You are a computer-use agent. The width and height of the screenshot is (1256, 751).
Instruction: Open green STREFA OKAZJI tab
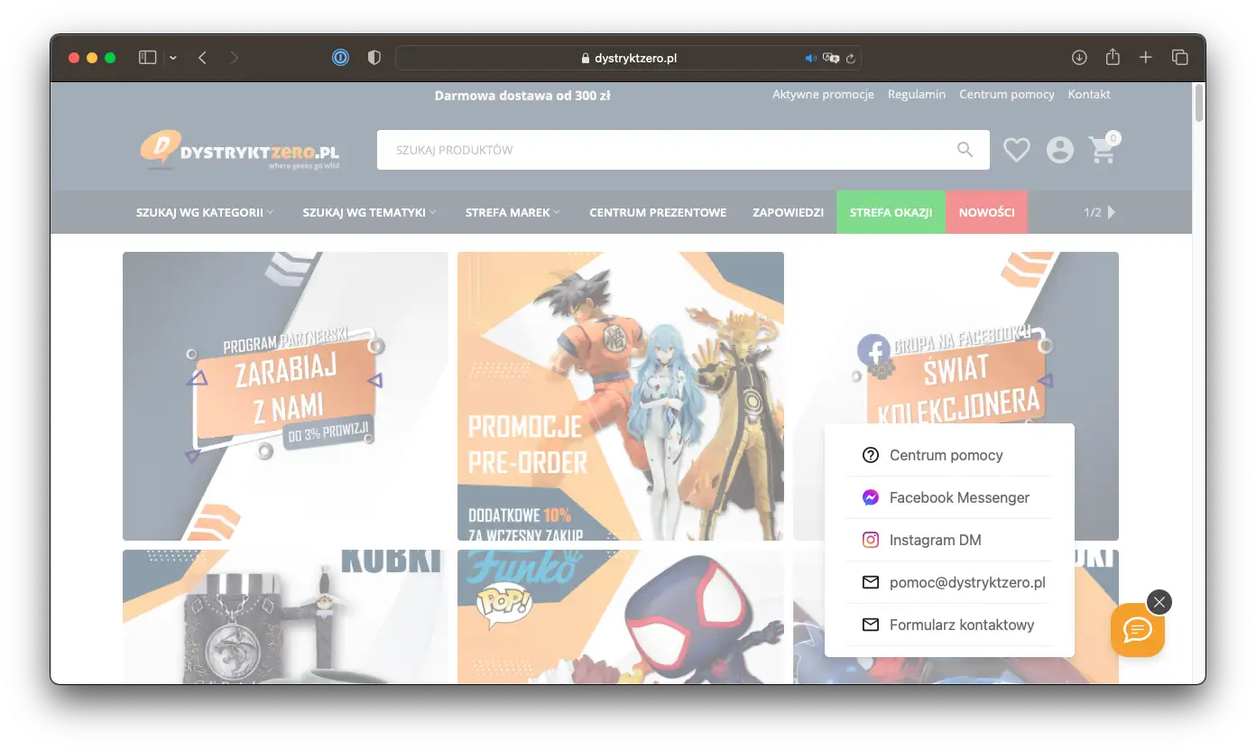click(891, 212)
